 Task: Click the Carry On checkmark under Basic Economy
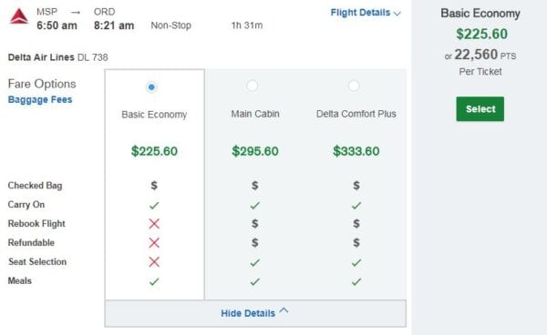[154, 205]
